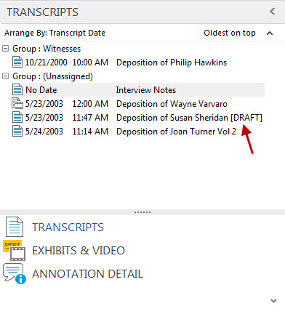285x314 pixels.
Task: Switch to the Annotation Detail pane
Action: [87, 274]
